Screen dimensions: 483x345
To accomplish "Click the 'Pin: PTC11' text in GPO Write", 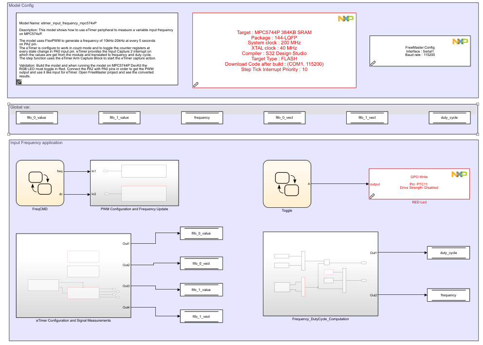I will point(419,184).
